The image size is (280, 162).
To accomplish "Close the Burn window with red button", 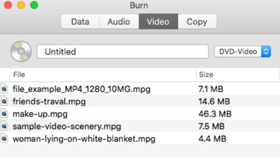I will 8,5.
